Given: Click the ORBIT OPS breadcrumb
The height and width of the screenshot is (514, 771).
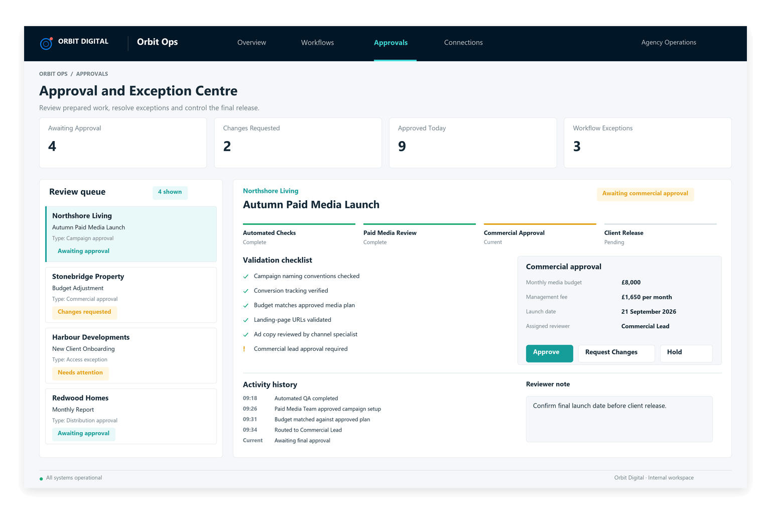Looking at the screenshot, I should pyautogui.click(x=53, y=74).
